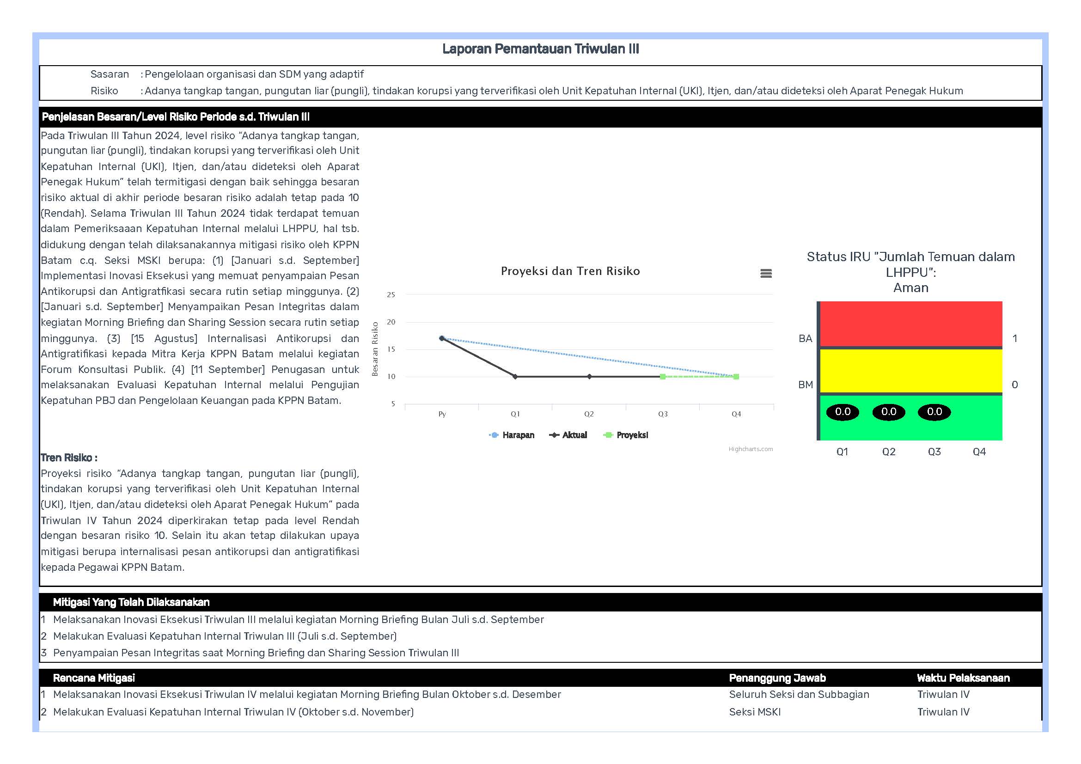This screenshot has height=764, width=1081.
Task: Click the Tren Risiko heading
Action: pos(69,458)
